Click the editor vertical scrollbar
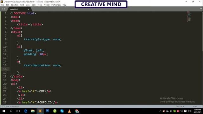Screen dimensions: 203x114 [x=202, y=32]
